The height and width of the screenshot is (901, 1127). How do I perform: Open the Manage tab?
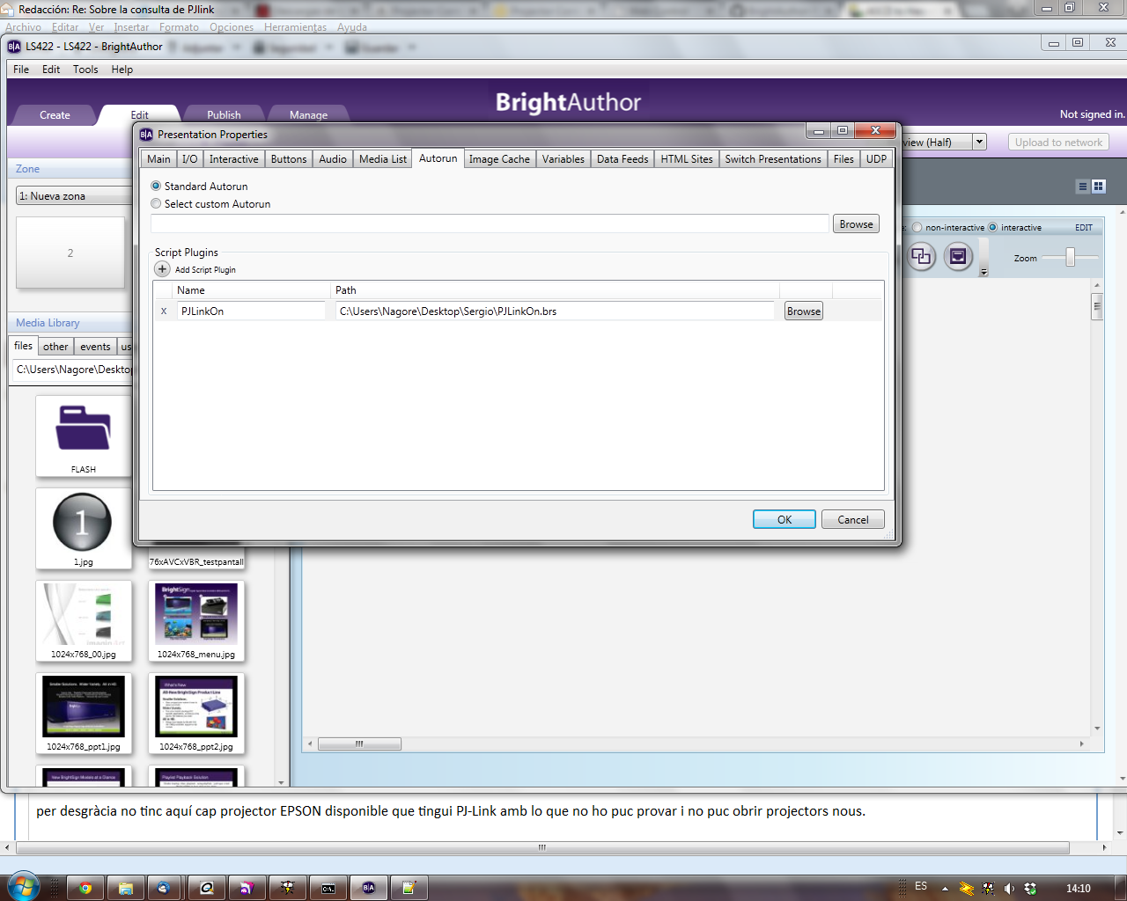click(308, 114)
